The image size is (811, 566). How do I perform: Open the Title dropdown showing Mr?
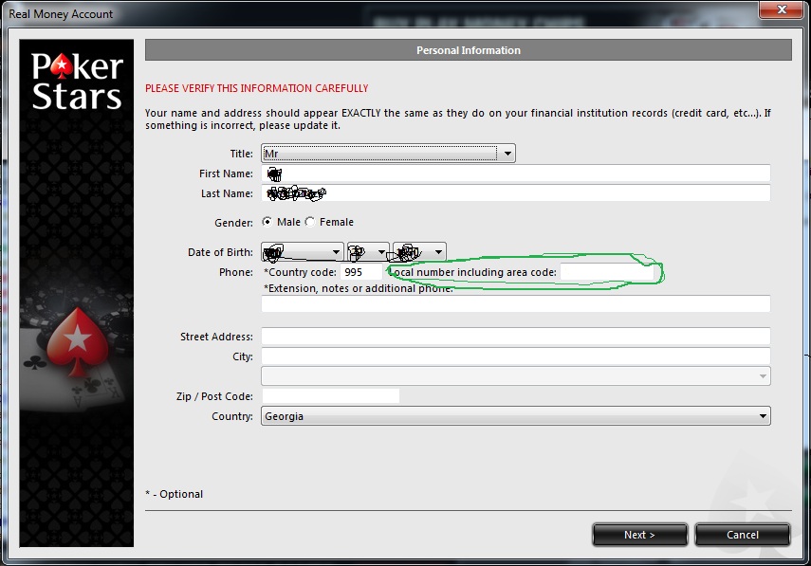388,154
